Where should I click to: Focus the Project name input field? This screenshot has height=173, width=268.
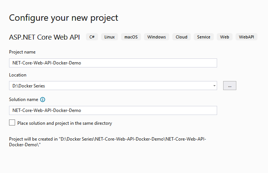pyautogui.click(x=113, y=63)
